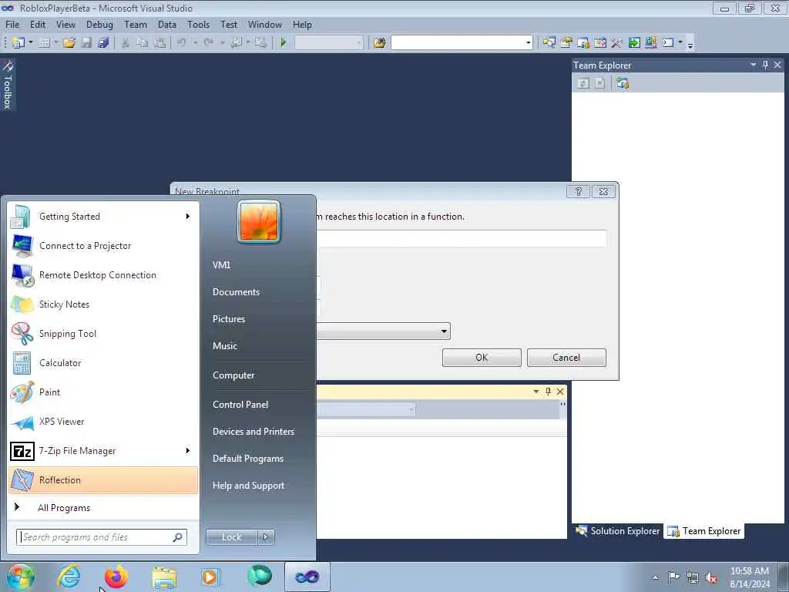Image resolution: width=789 pixels, height=592 pixels.
Task: Open the dropdown arrow next to Undo
Action: [195, 43]
